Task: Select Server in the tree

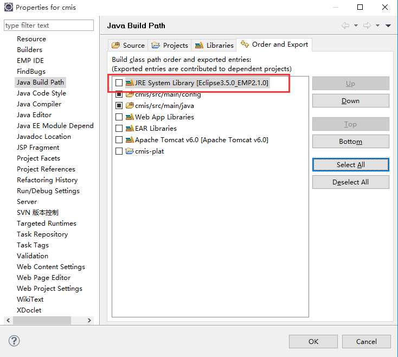Action: (27, 202)
